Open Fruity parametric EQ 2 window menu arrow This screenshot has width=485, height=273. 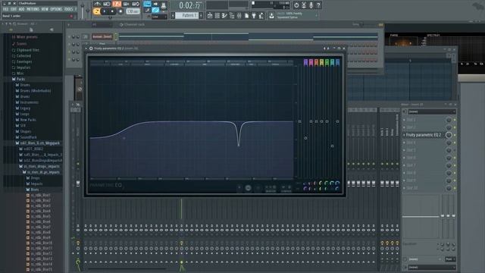86,49
